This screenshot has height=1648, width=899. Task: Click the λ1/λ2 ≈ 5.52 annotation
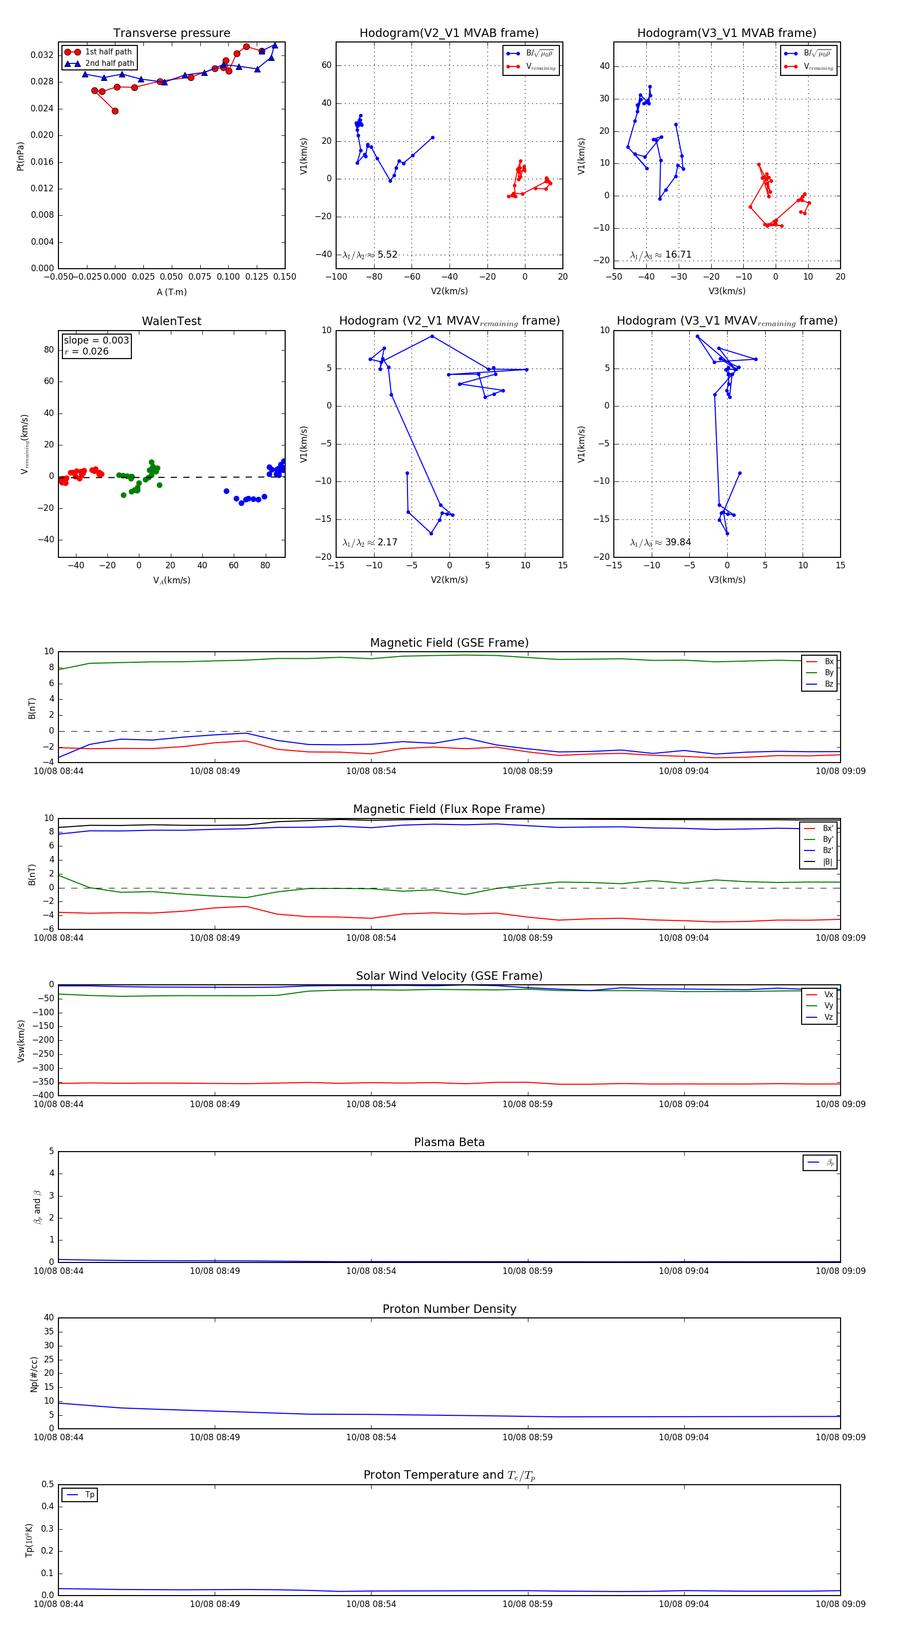370,255
